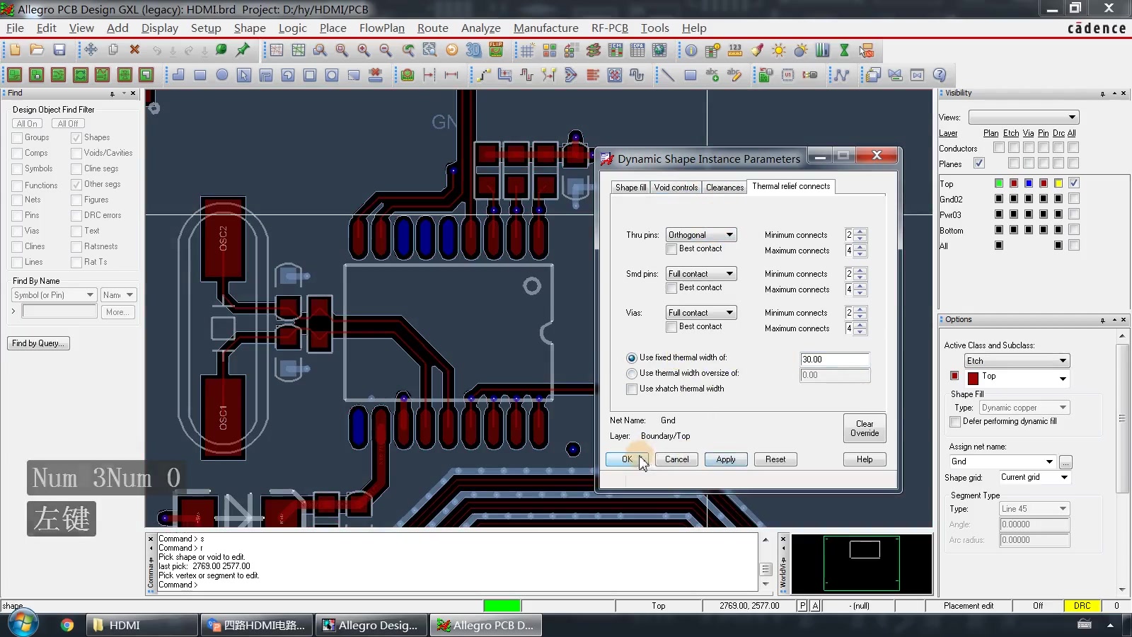Click the New file icon
Image resolution: width=1132 pixels, height=637 pixels.
coord(15,50)
